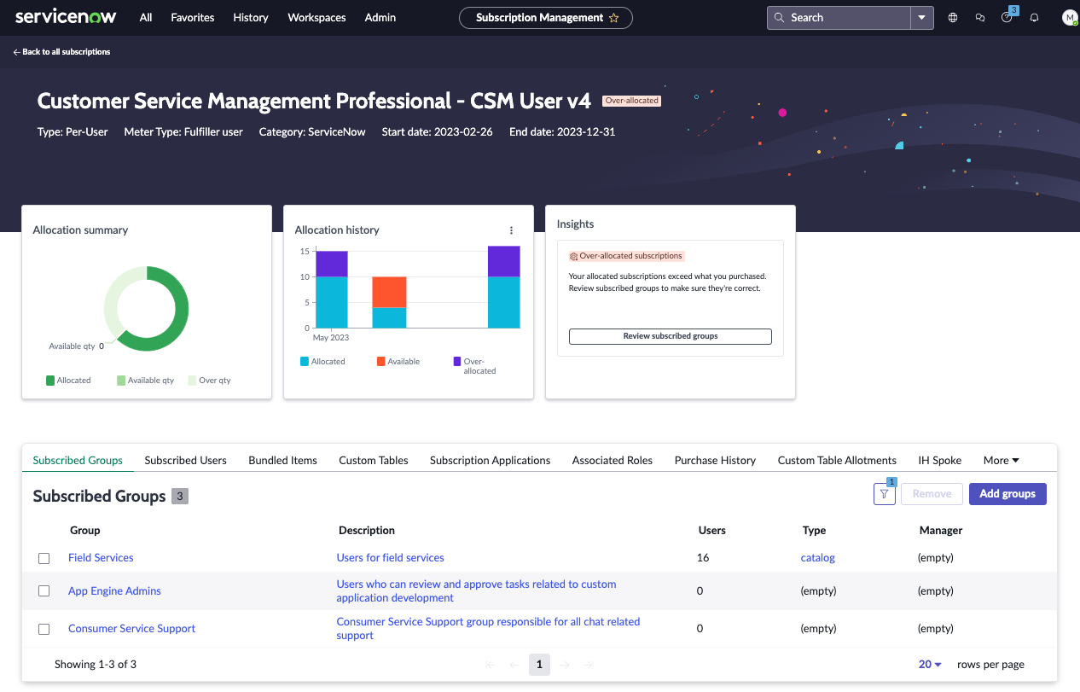
Task: Go to last page of results
Action: point(589,665)
